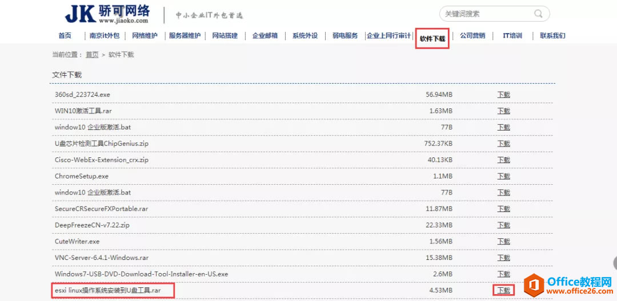
Task: Click the 4.53MB file size
Action: tap(441, 290)
